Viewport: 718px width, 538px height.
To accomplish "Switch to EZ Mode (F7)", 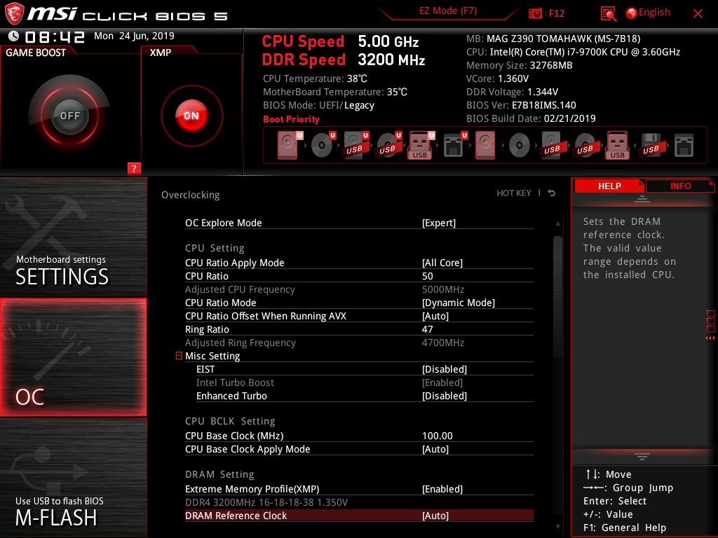I will point(448,11).
